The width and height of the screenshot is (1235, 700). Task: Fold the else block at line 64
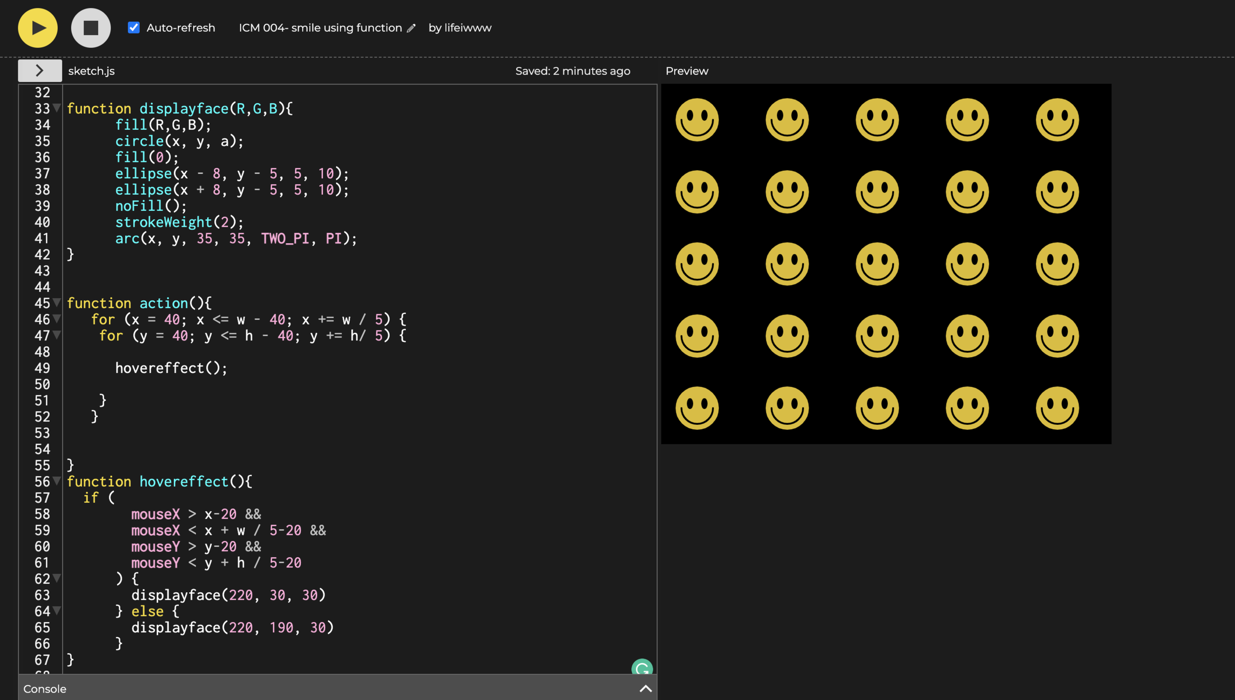click(57, 611)
